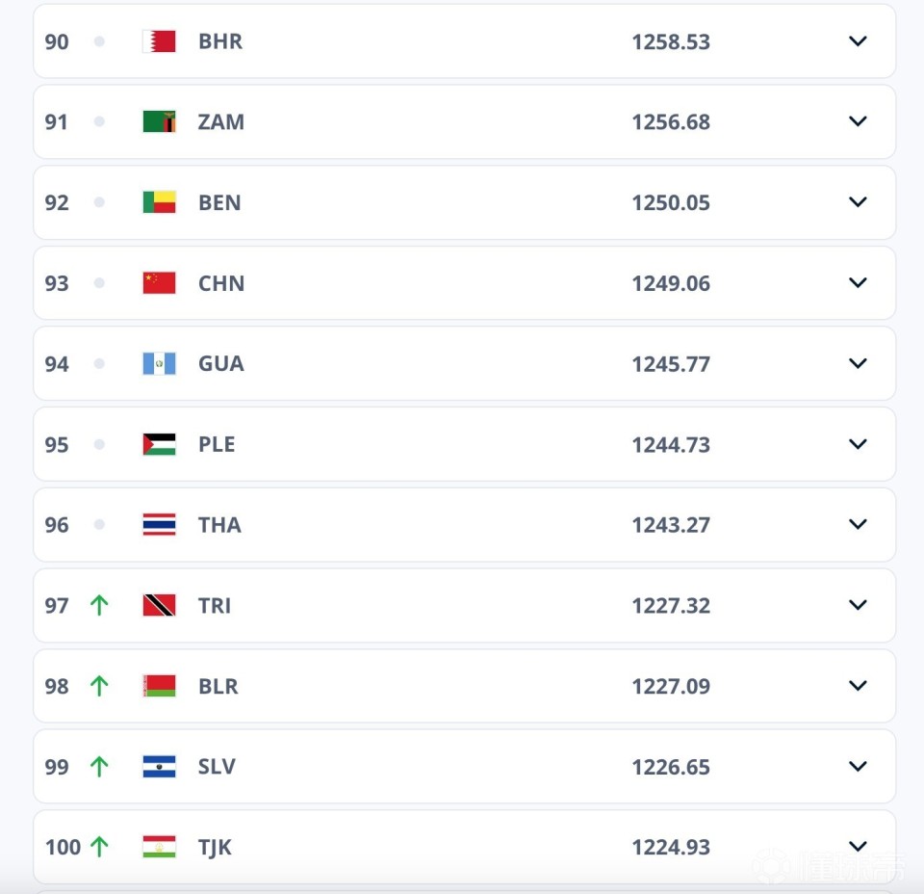The width and height of the screenshot is (924, 894).
Task: Click the Palestine flag icon
Action: [159, 444]
